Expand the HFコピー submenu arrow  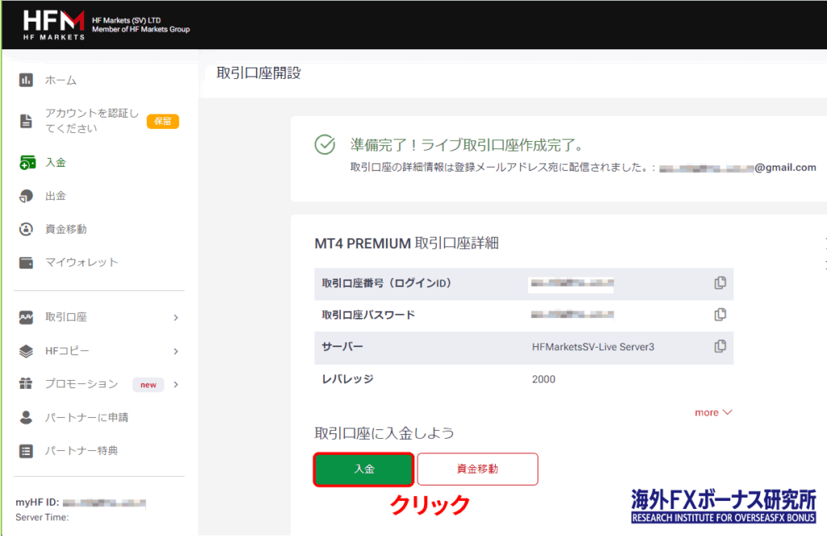[x=175, y=351]
